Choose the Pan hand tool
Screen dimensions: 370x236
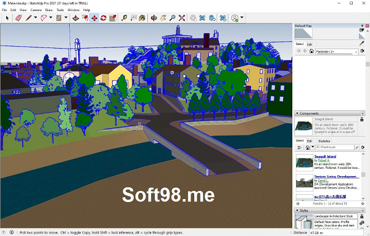point(163,18)
